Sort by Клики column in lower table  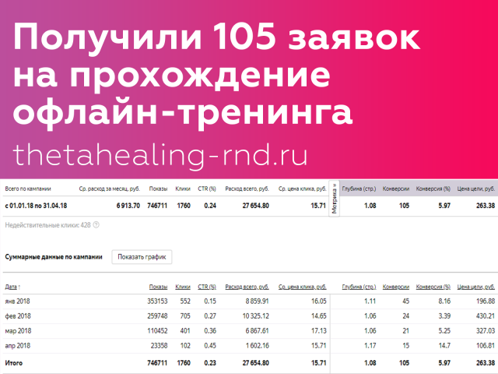coord(183,287)
